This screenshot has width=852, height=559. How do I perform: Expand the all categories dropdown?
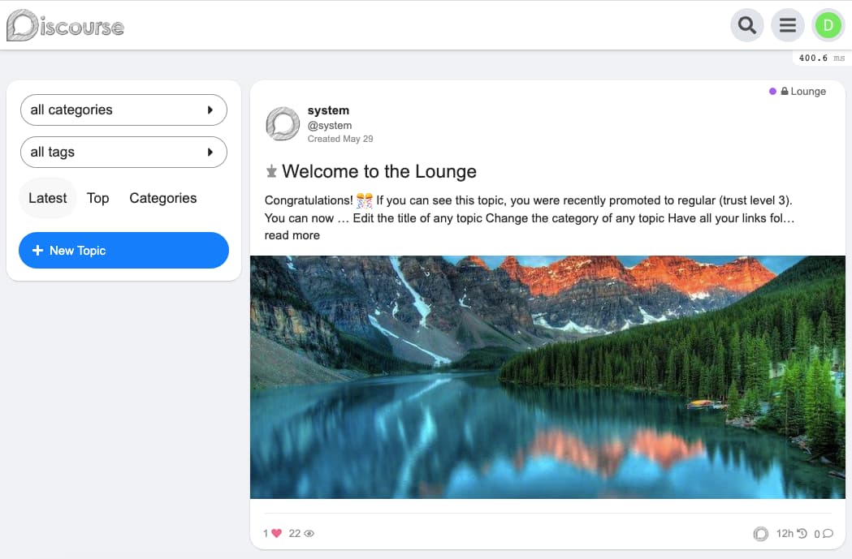tap(123, 110)
